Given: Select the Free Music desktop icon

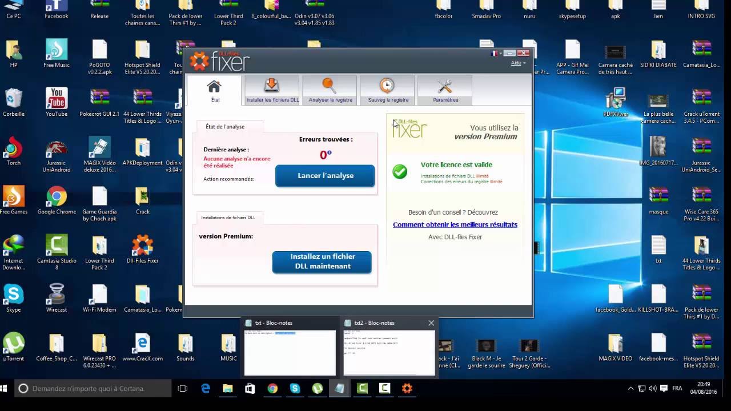Looking at the screenshot, I should 57,54.
